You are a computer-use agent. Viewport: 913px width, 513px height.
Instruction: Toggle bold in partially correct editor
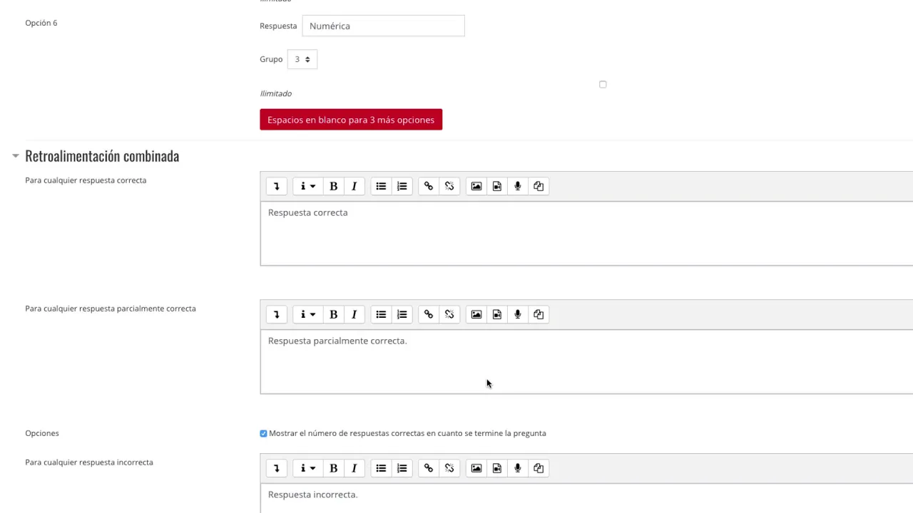(x=333, y=314)
